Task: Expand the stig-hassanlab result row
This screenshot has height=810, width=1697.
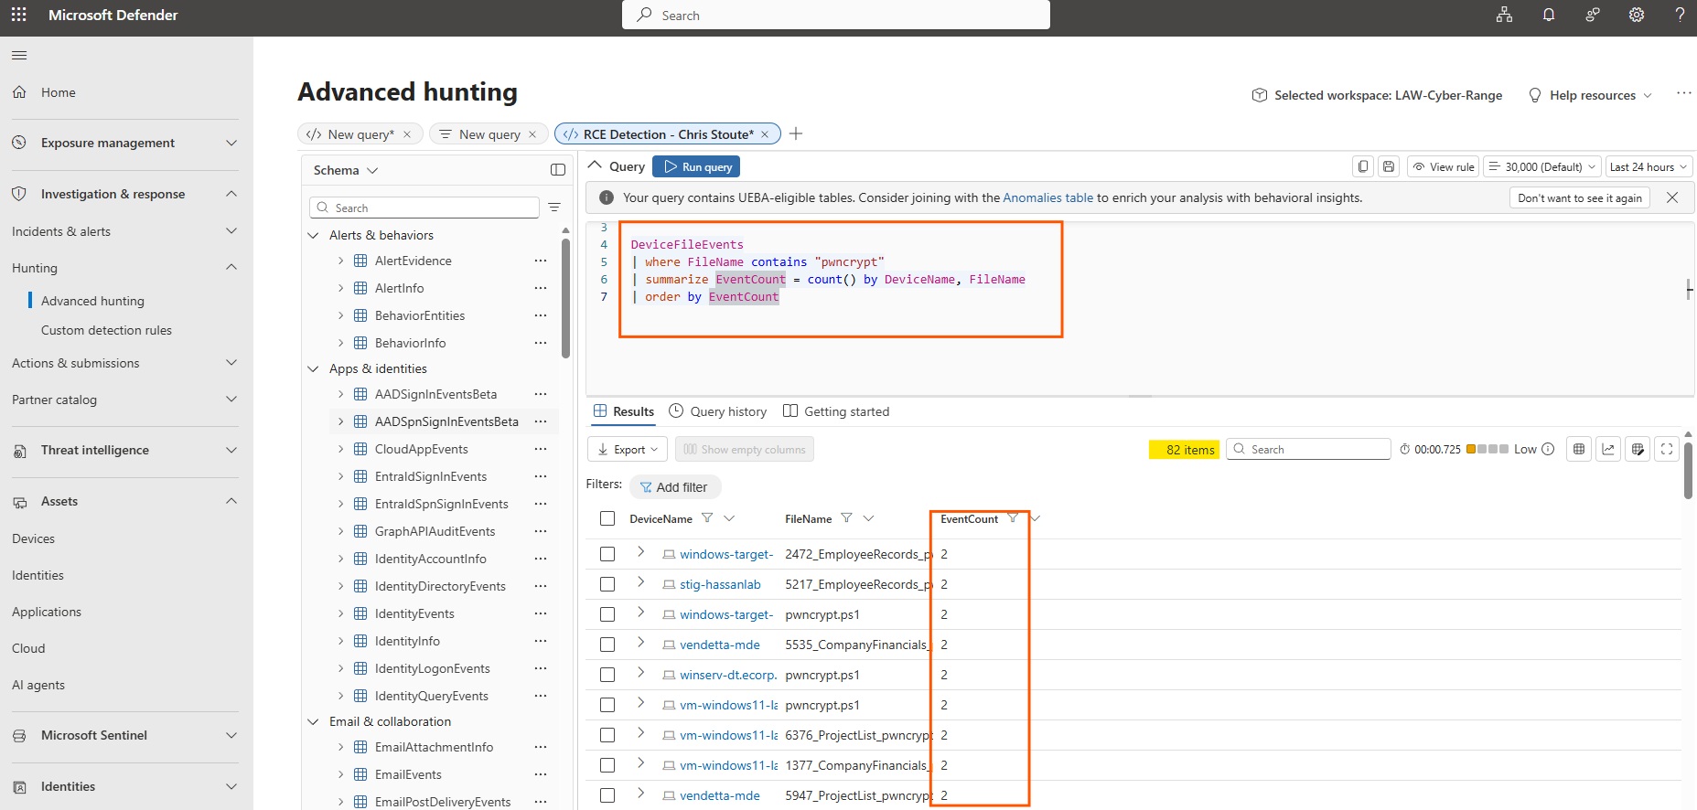Action: 640,582
